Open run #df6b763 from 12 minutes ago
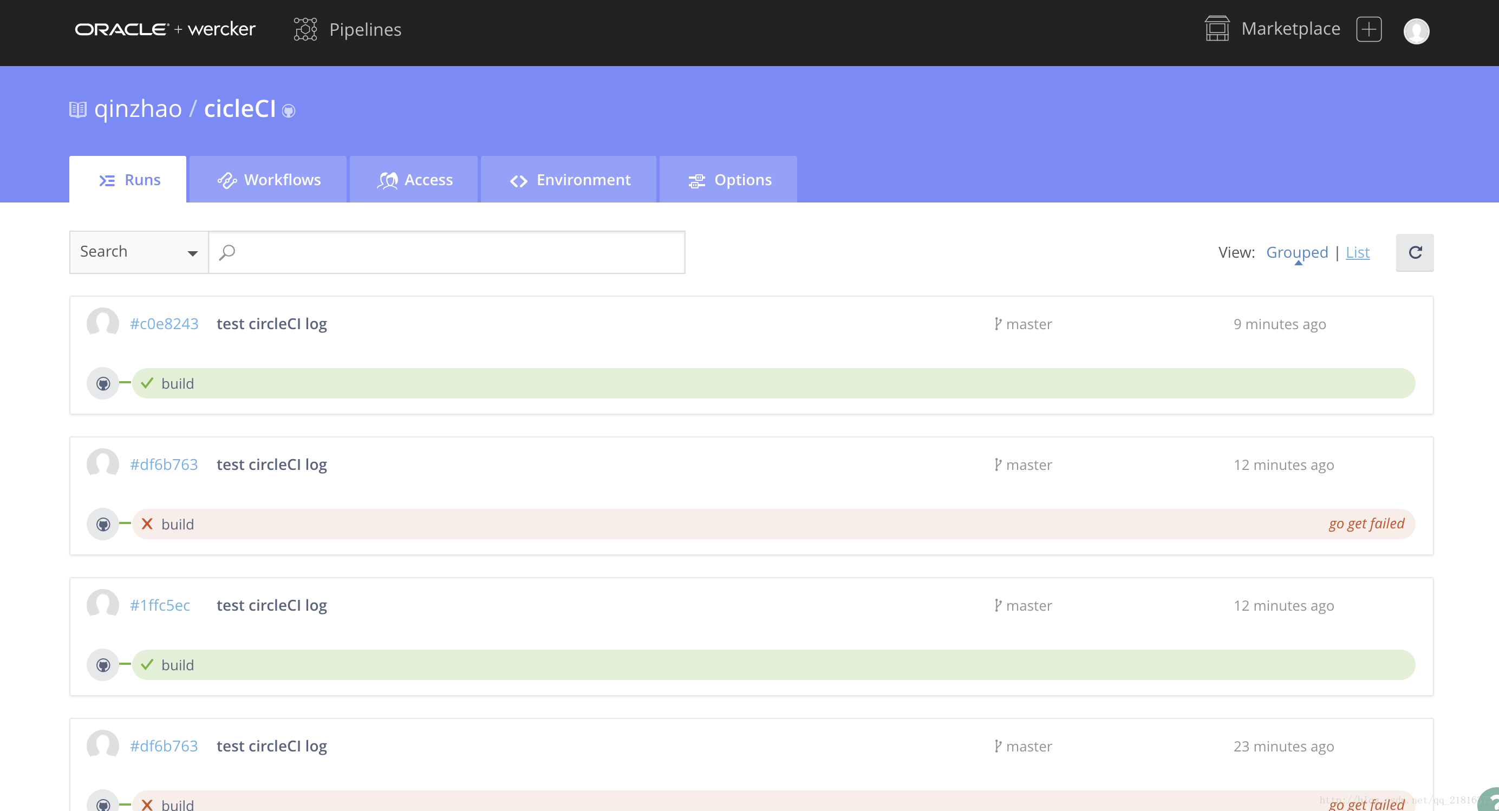 [x=164, y=465]
